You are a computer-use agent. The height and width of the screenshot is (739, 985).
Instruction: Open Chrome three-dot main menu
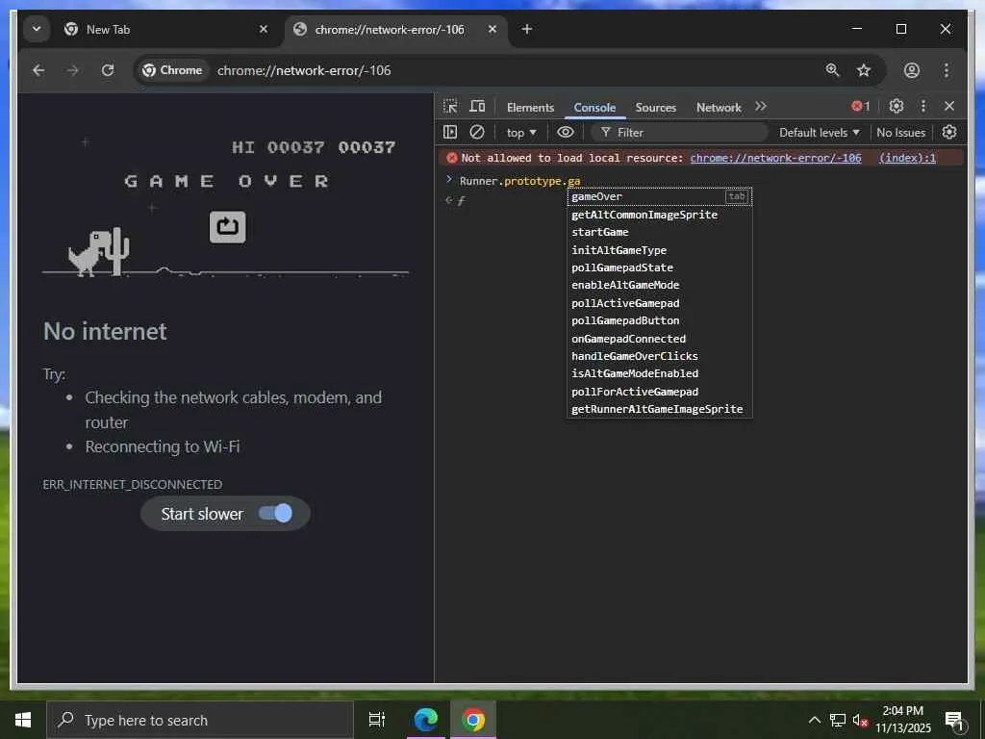point(947,69)
